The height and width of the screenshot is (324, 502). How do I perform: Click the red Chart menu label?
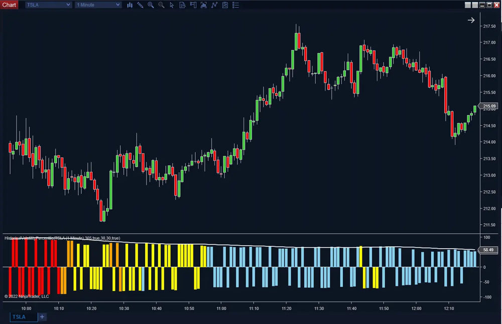point(9,5)
